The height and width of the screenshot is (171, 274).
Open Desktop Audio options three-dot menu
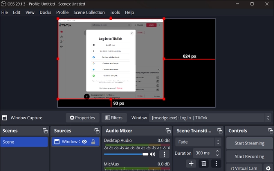[164, 154]
